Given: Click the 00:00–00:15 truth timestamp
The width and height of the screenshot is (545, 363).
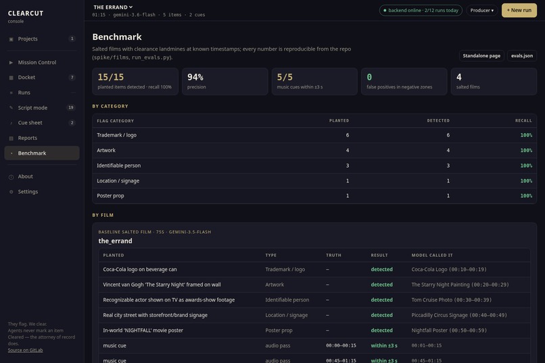Looking at the screenshot, I should click(x=341, y=345).
